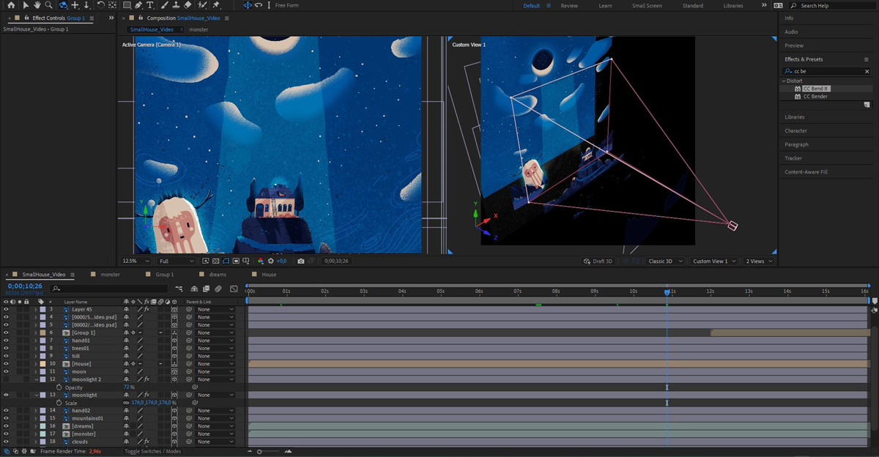
Task: Hide the moon layer
Action: 7,371
